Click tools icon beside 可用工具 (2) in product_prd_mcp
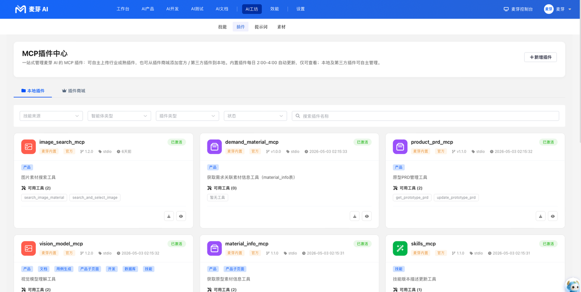This screenshot has height=292, width=581. [x=395, y=188]
